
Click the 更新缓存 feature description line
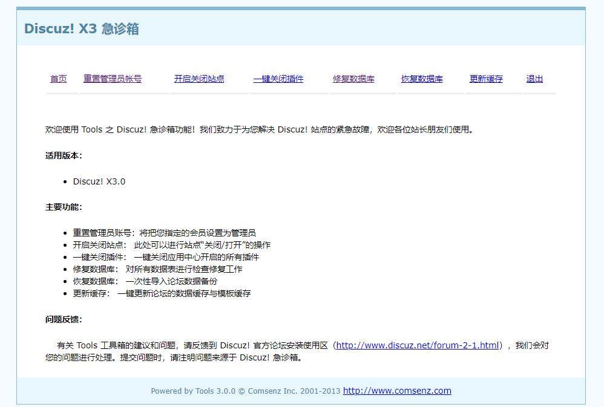[162, 293]
